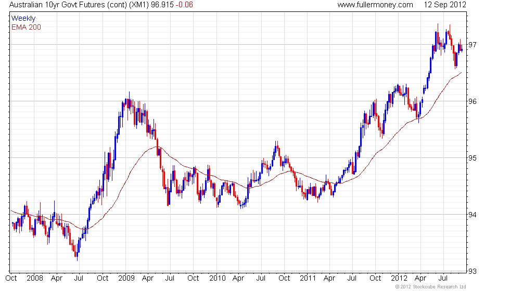Click the July 2008 low candlestick near 93.2
This screenshot has width=510, height=291.
point(77,254)
